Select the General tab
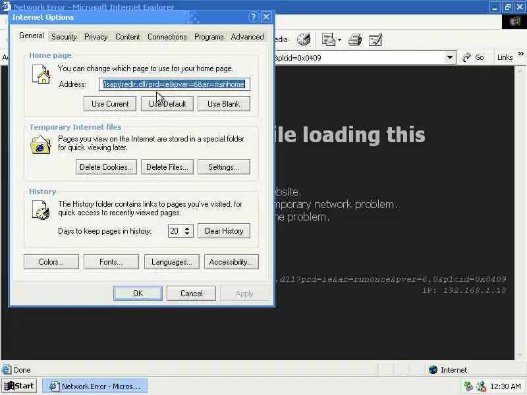The width and height of the screenshot is (527, 395). pyautogui.click(x=31, y=36)
